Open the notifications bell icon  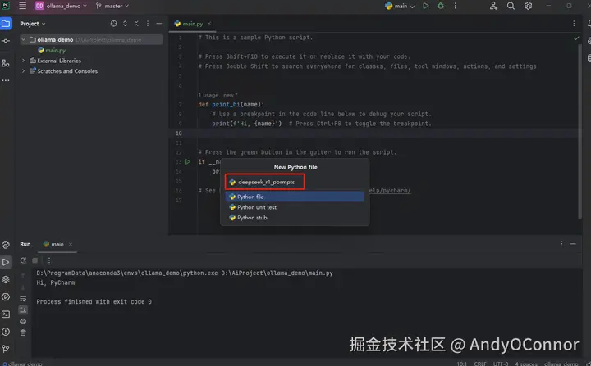589,23
